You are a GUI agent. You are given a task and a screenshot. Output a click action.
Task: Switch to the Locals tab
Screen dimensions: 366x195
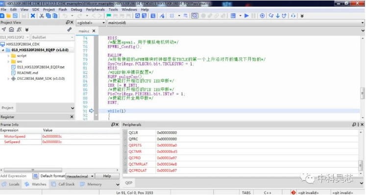(11, 184)
